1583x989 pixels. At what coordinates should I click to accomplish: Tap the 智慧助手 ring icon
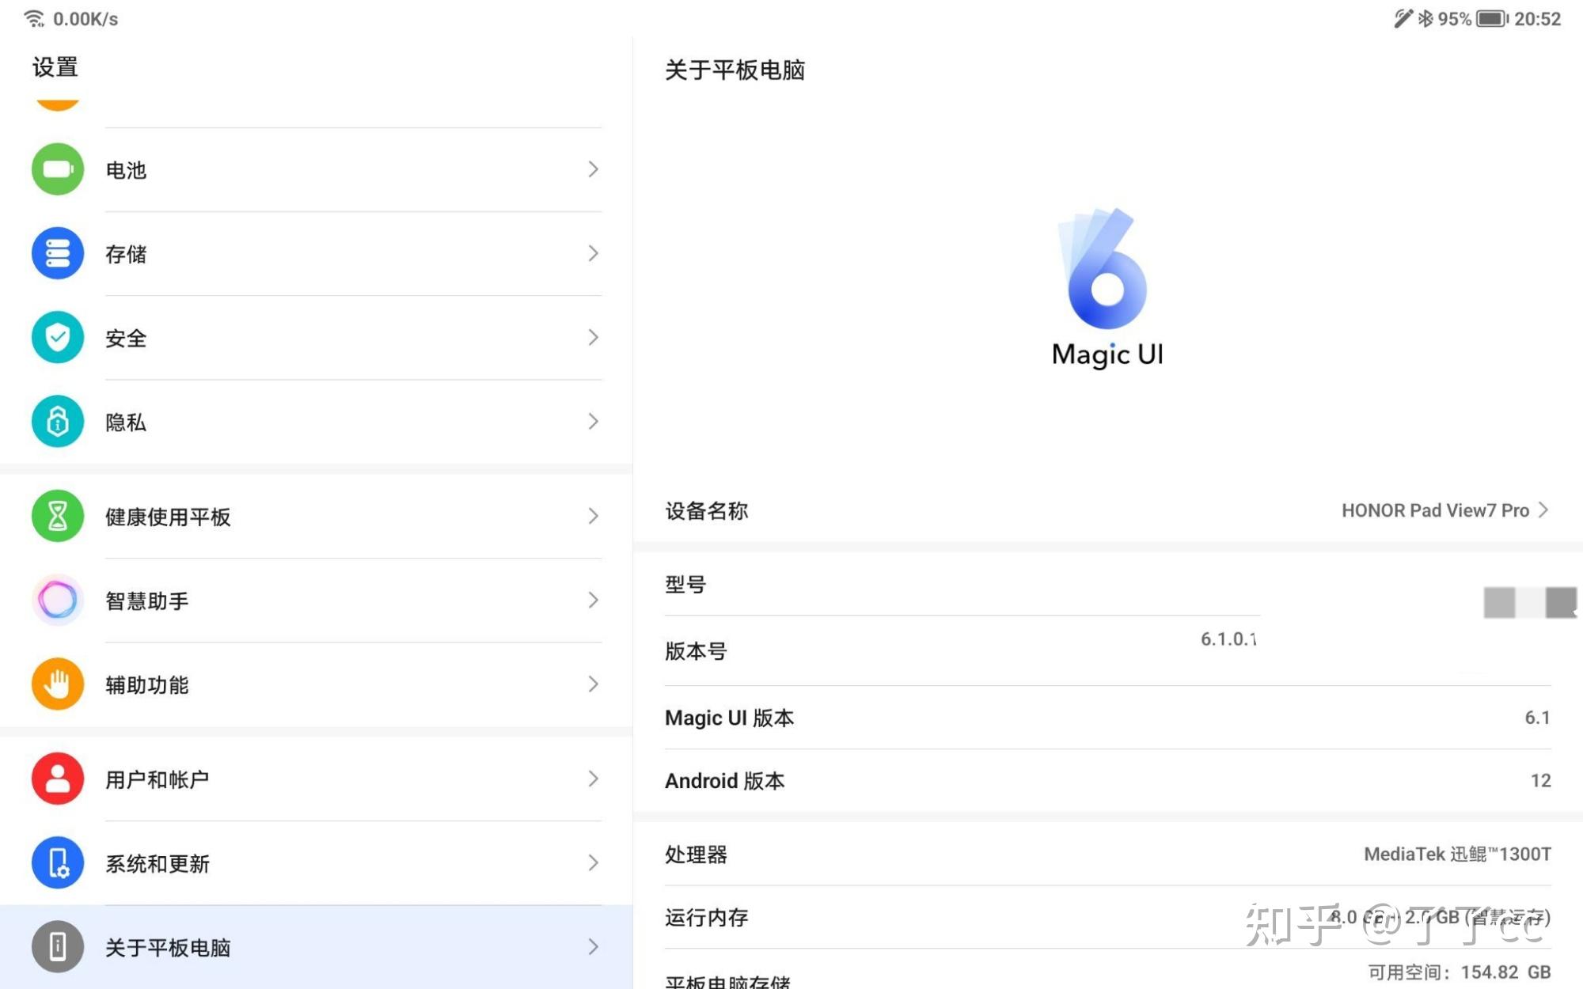coord(58,601)
